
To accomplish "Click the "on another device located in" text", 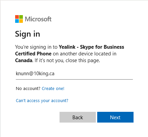I will click(85, 54).
